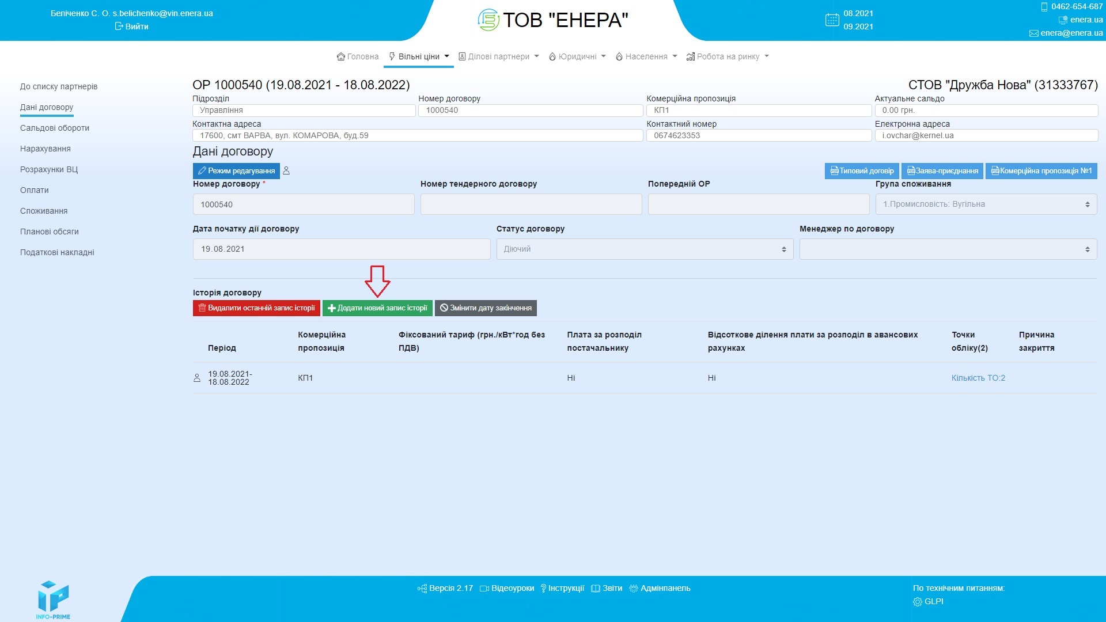The height and width of the screenshot is (622, 1106).
Task: Click the person icon in history row
Action: 197,378
